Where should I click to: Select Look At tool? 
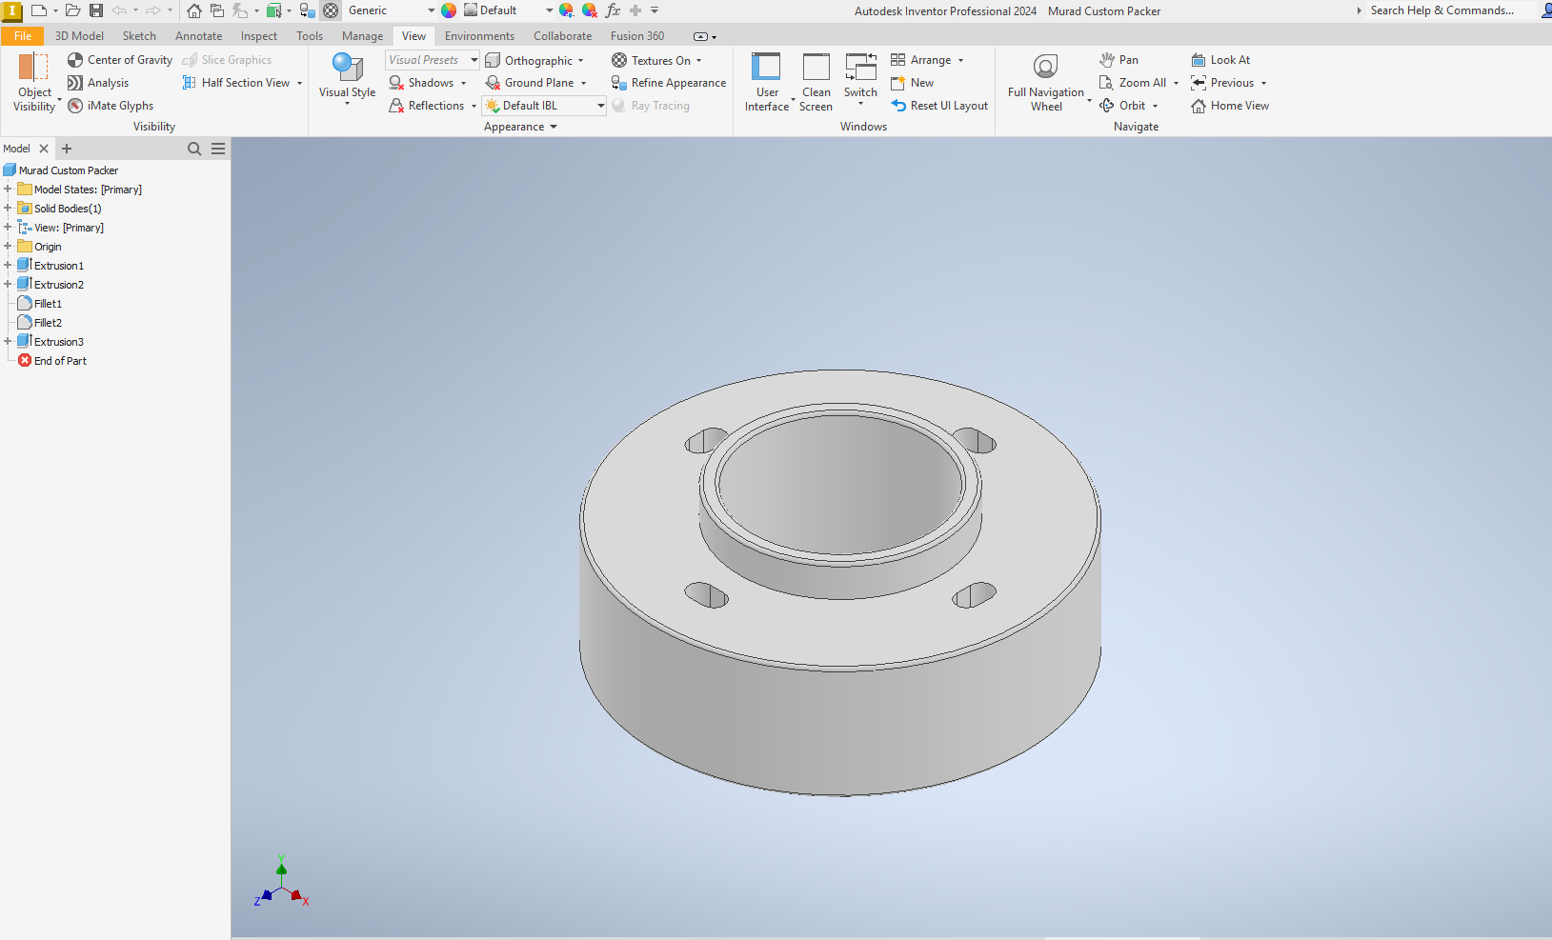coord(1220,60)
